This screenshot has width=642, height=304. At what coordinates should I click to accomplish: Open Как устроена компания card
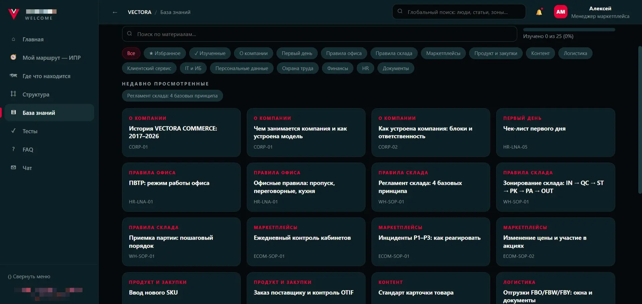coord(431,133)
